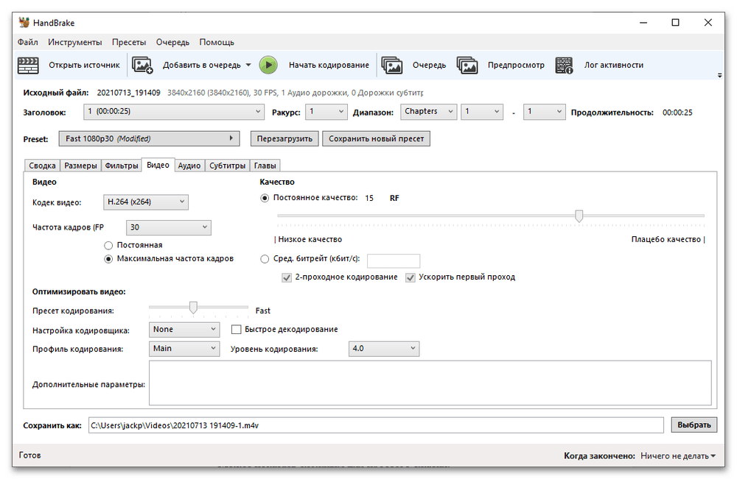Click the constant quality RF slider handle
Viewport: 737px width, 479px height.
coord(579,216)
